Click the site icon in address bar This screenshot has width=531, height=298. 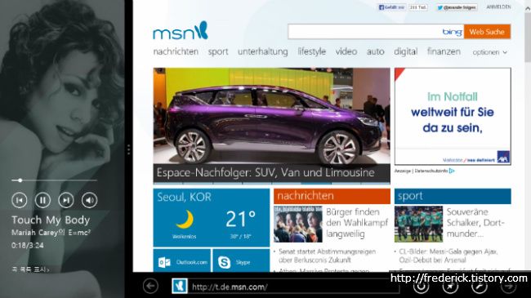pyautogui.click(x=180, y=286)
